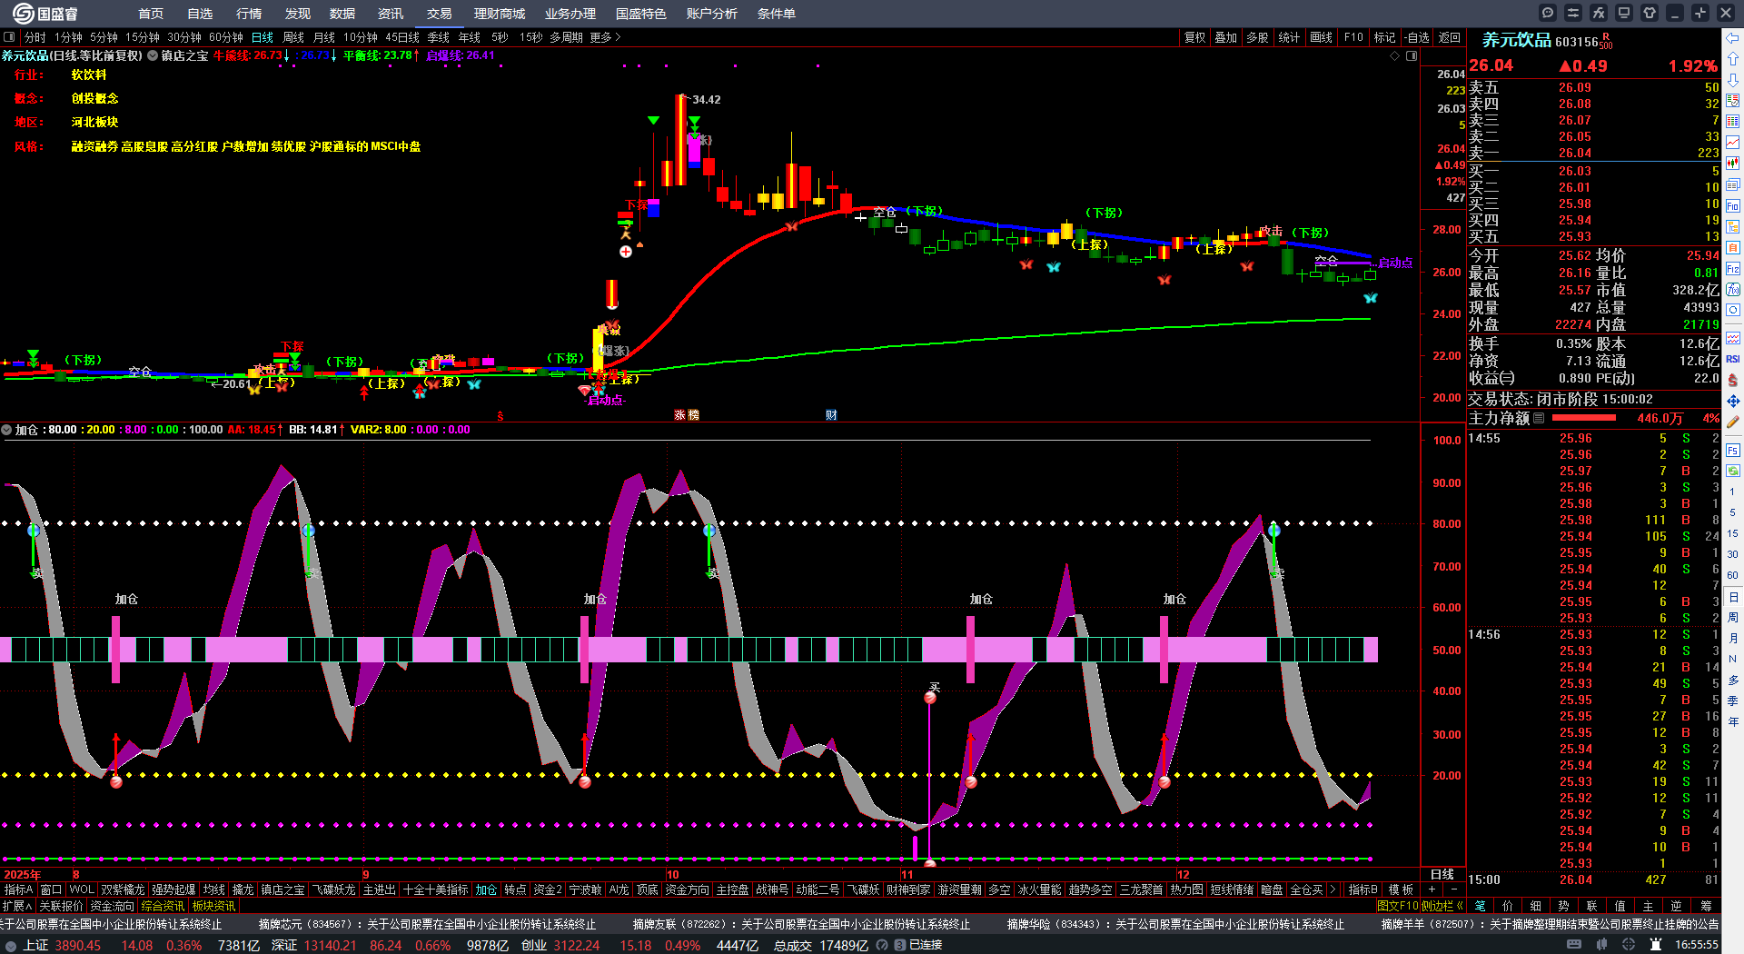Toggle the chart panel layout icon
1744x954 pixels.
tap(1412, 55)
